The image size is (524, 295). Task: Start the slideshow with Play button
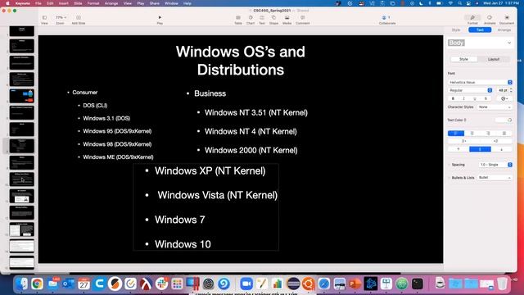[x=160, y=20]
